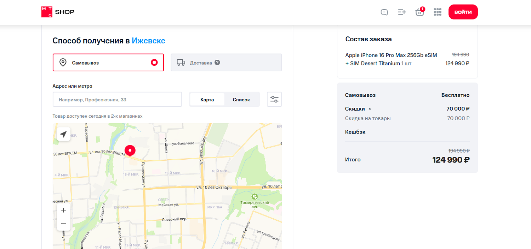This screenshot has width=531, height=249.
Task: Zoom out the map with minus
Action: click(x=64, y=224)
